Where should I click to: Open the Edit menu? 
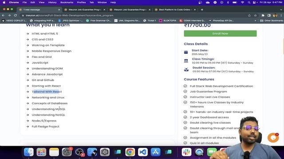(33, 3)
